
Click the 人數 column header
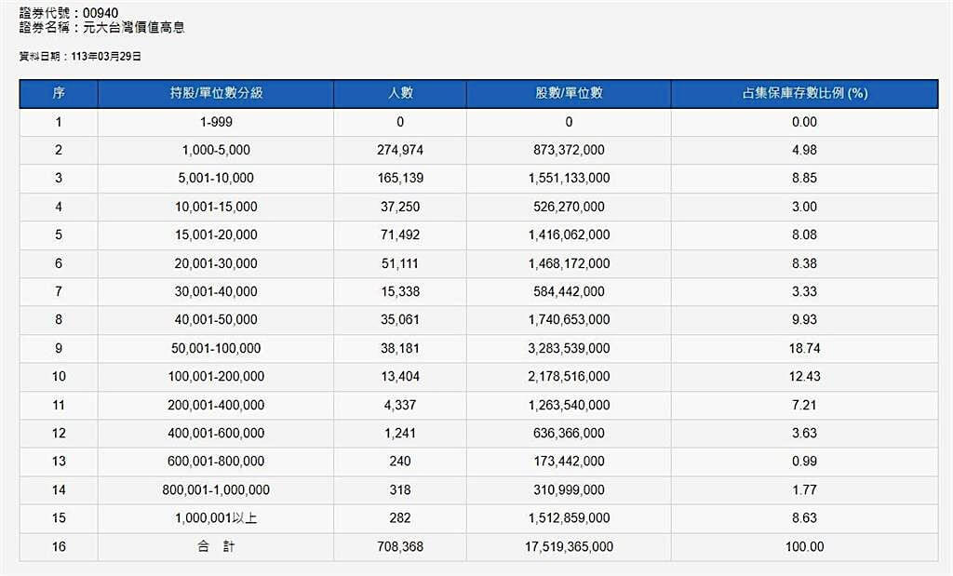pos(400,94)
